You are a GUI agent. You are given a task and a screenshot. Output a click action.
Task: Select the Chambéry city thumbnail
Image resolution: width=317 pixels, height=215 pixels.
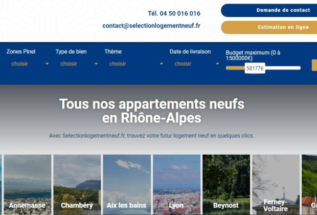[x=77, y=185]
